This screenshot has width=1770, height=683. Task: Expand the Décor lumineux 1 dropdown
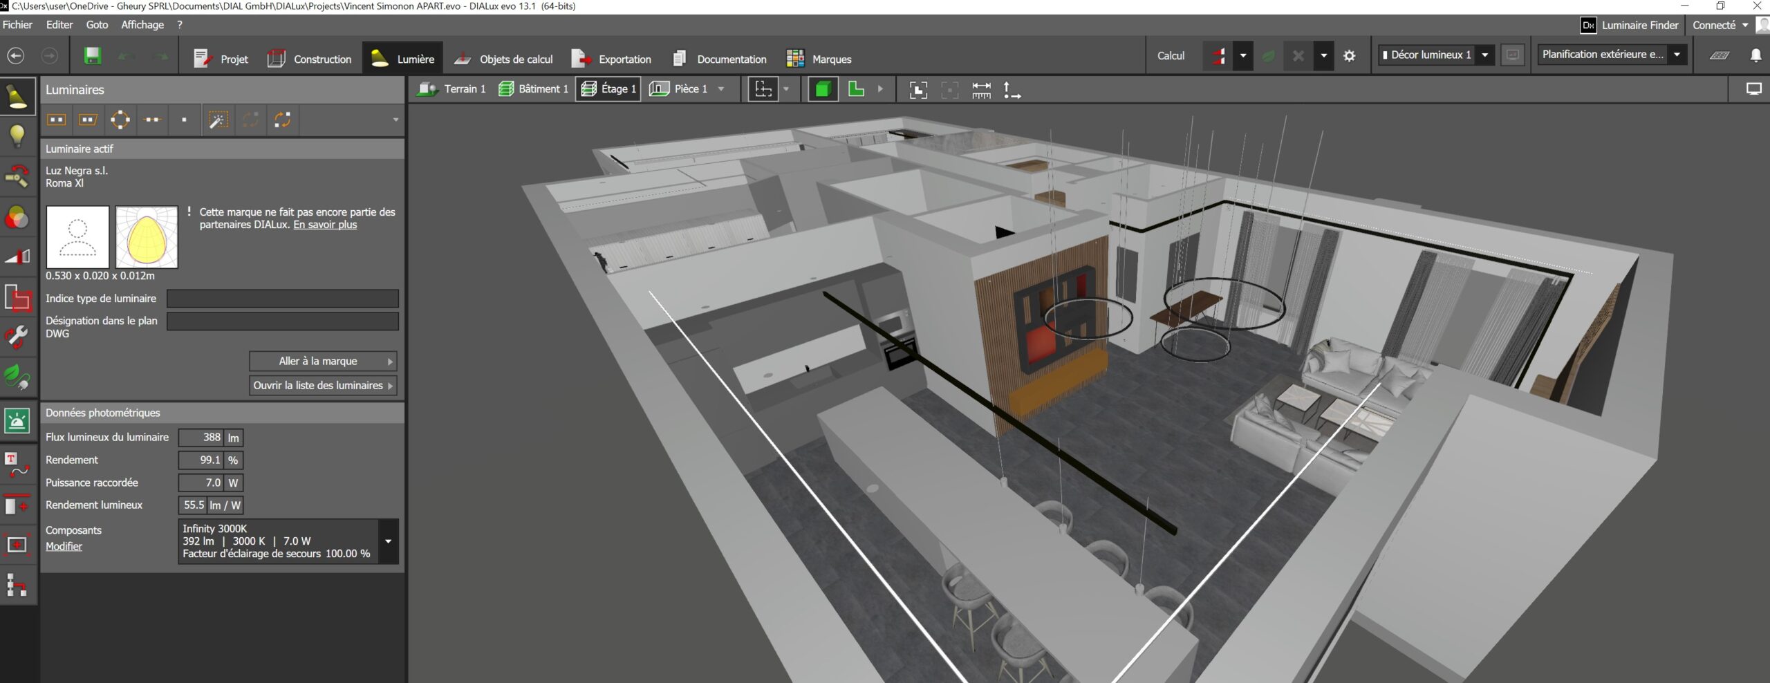click(x=1484, y=55)
